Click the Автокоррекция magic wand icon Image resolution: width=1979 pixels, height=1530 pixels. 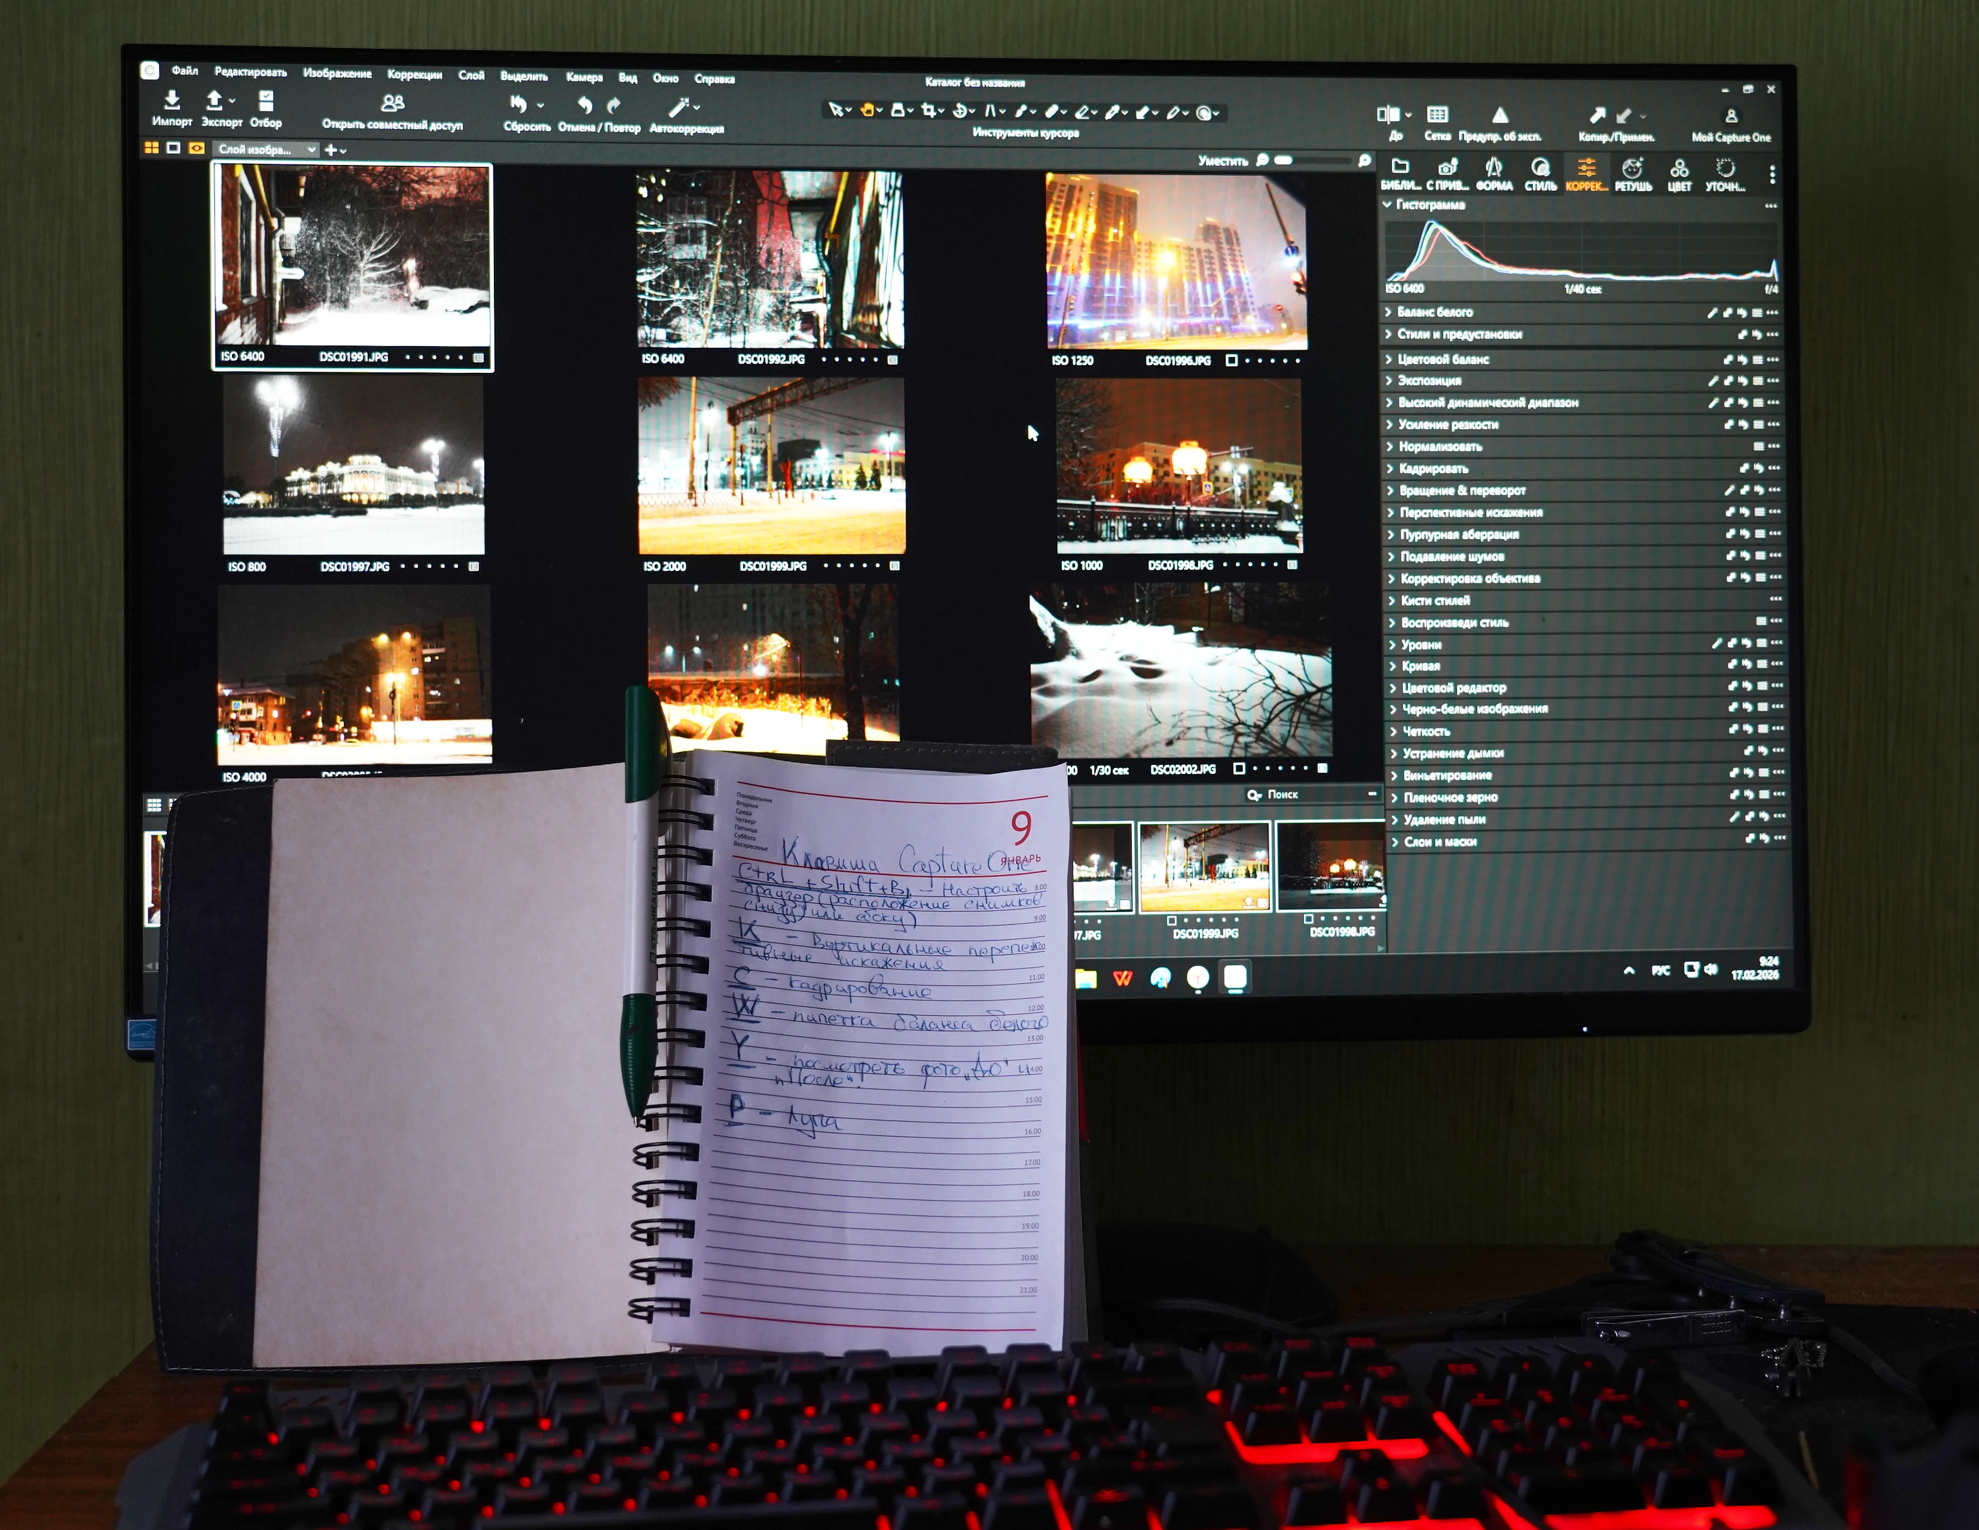pos(679,108)
